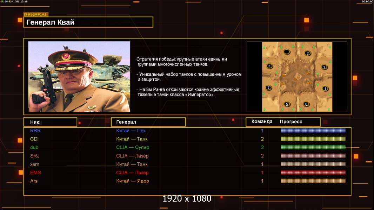Select start position 1 on the minimap
The height and width of the screenshot is (210, 374).
(325, 89)
